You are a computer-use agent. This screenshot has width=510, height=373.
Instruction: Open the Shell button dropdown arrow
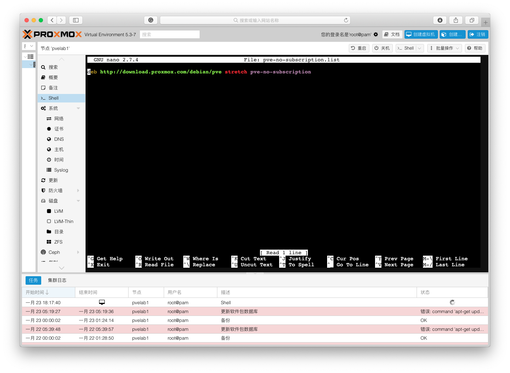[420, 48]
